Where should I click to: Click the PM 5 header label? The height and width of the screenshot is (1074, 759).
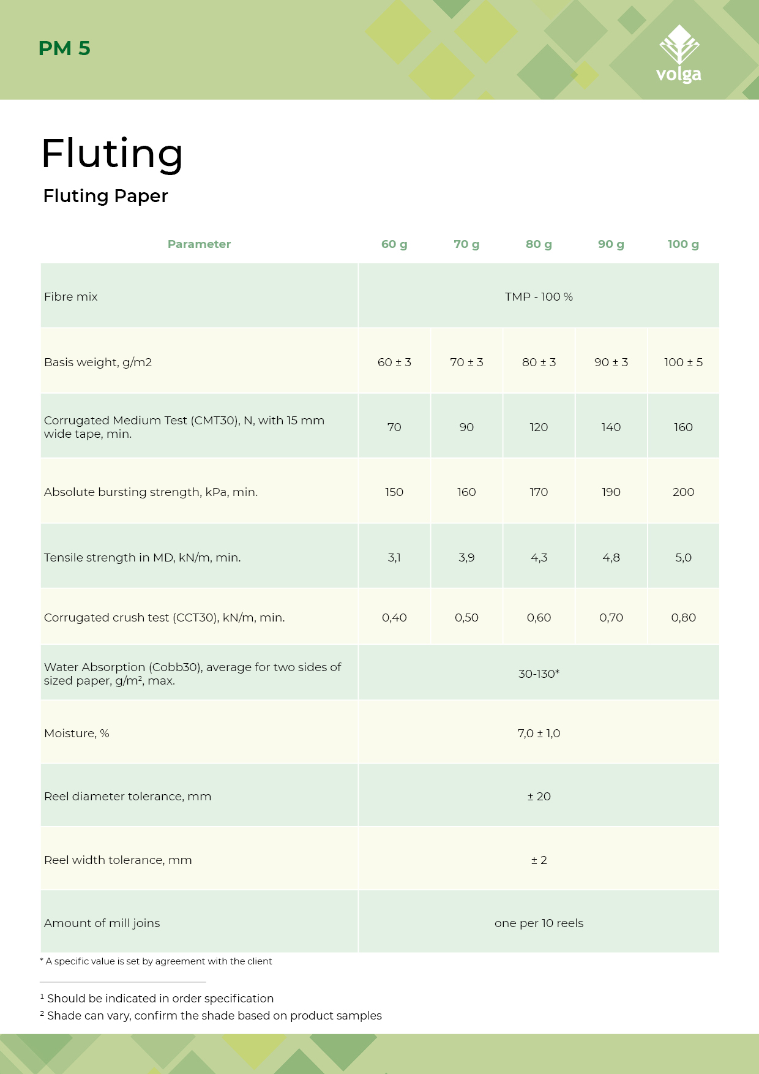click(64, 48)
